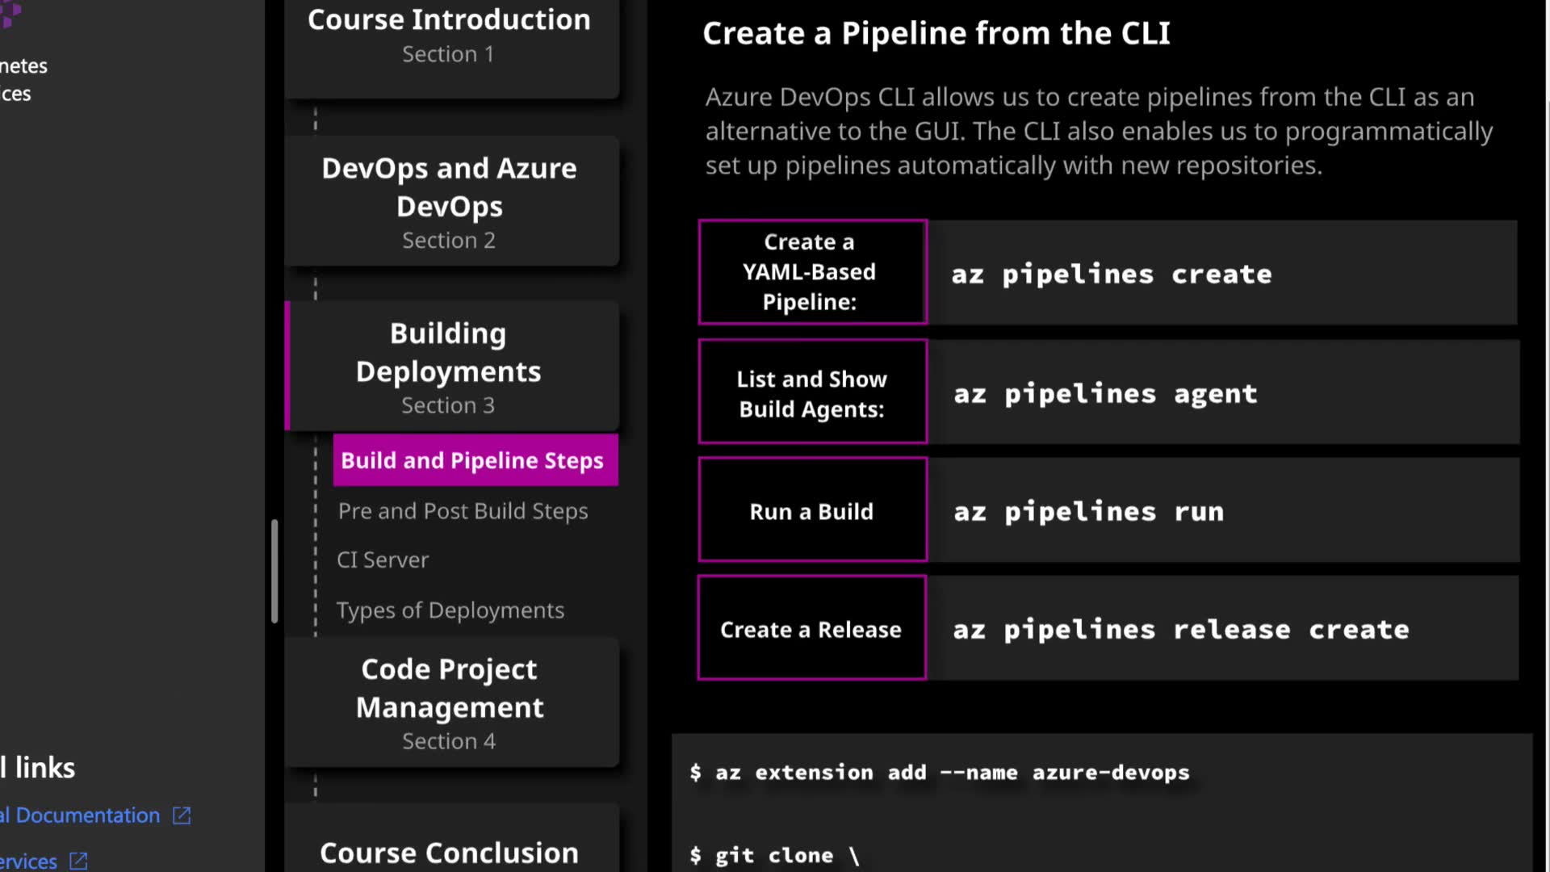Expand DevOps and Azure DevOps section

click(x=450, y=202)
